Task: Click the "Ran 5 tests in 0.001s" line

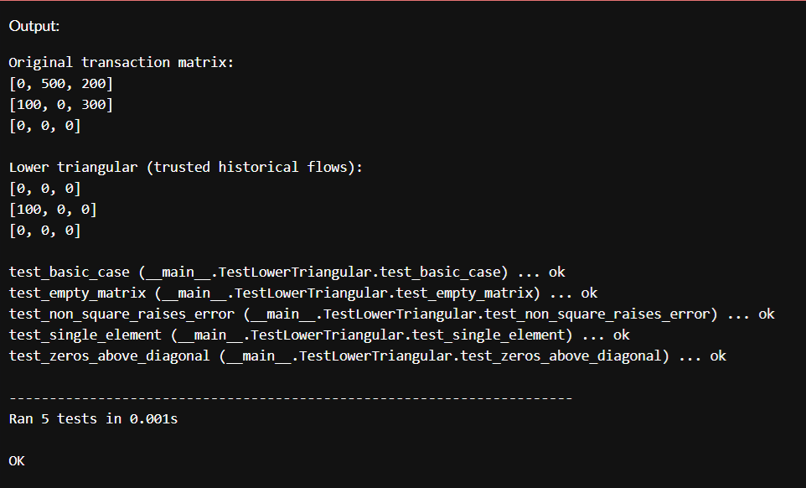Action: [x=93, y=418]
